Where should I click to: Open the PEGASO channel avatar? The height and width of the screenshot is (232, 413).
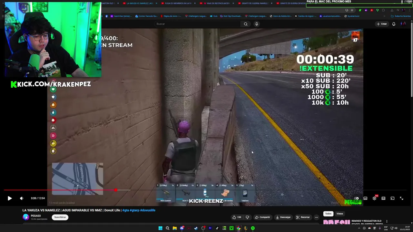point(26,217)
